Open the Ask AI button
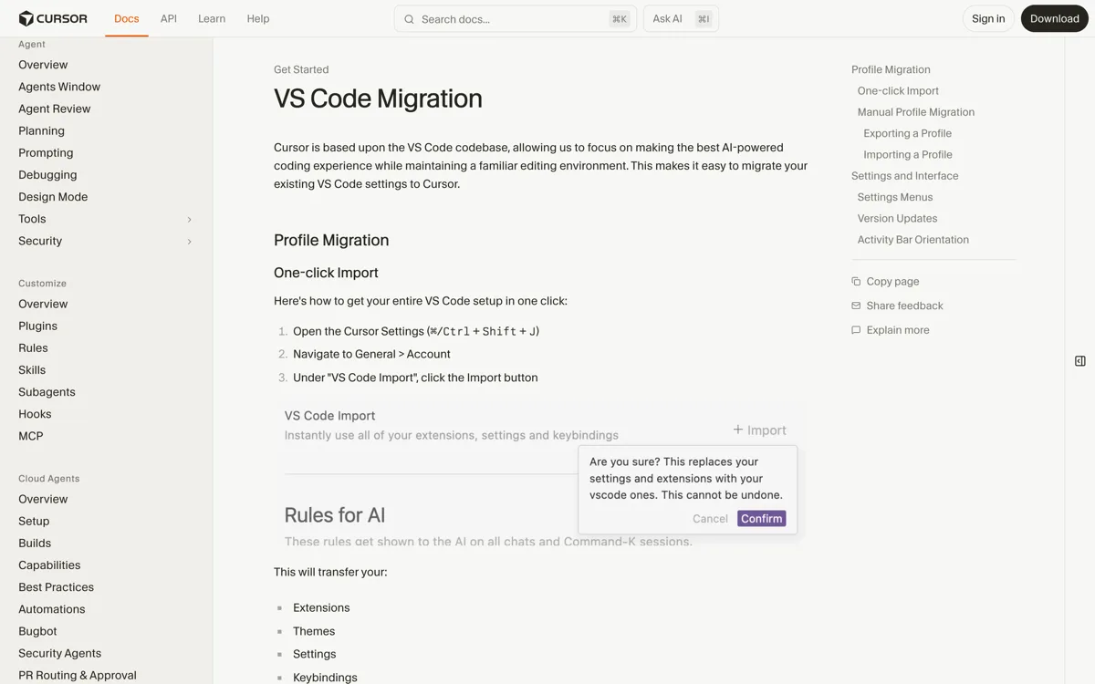 tap(681, 19)
